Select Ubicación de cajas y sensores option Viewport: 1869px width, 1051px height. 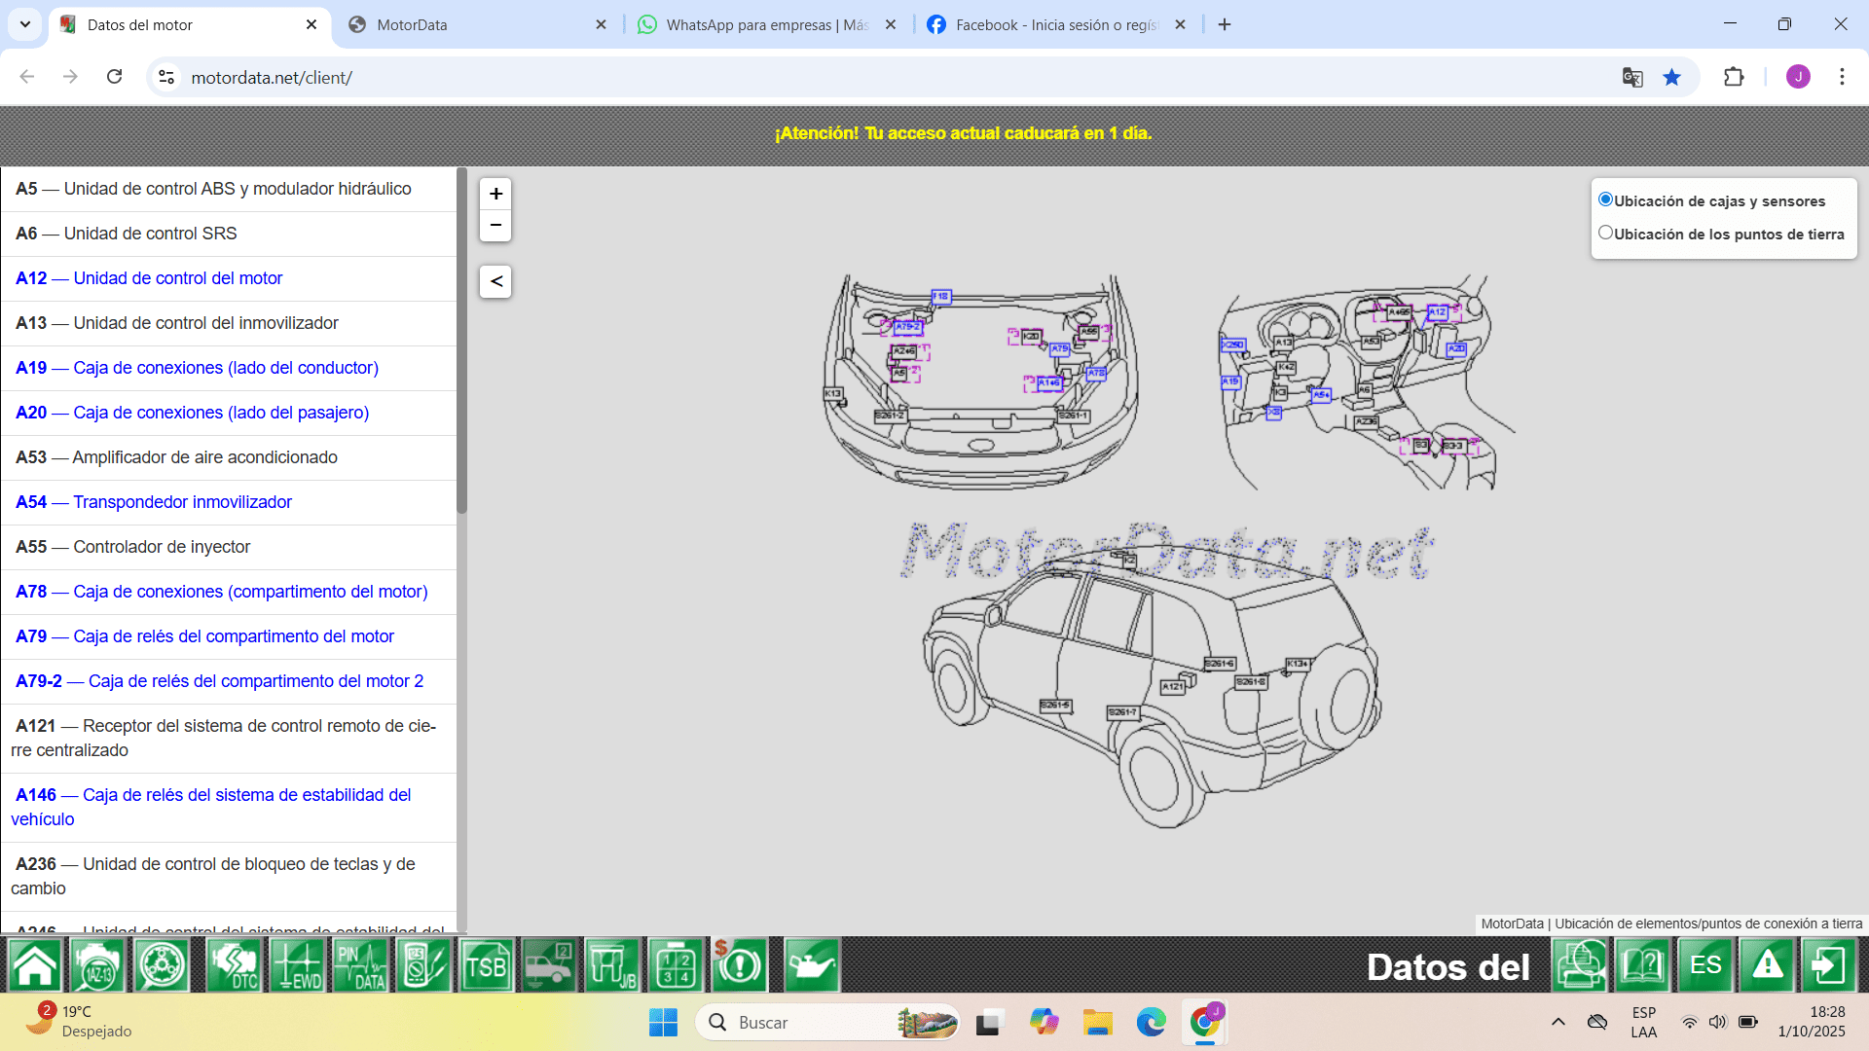coord(1606,199)
